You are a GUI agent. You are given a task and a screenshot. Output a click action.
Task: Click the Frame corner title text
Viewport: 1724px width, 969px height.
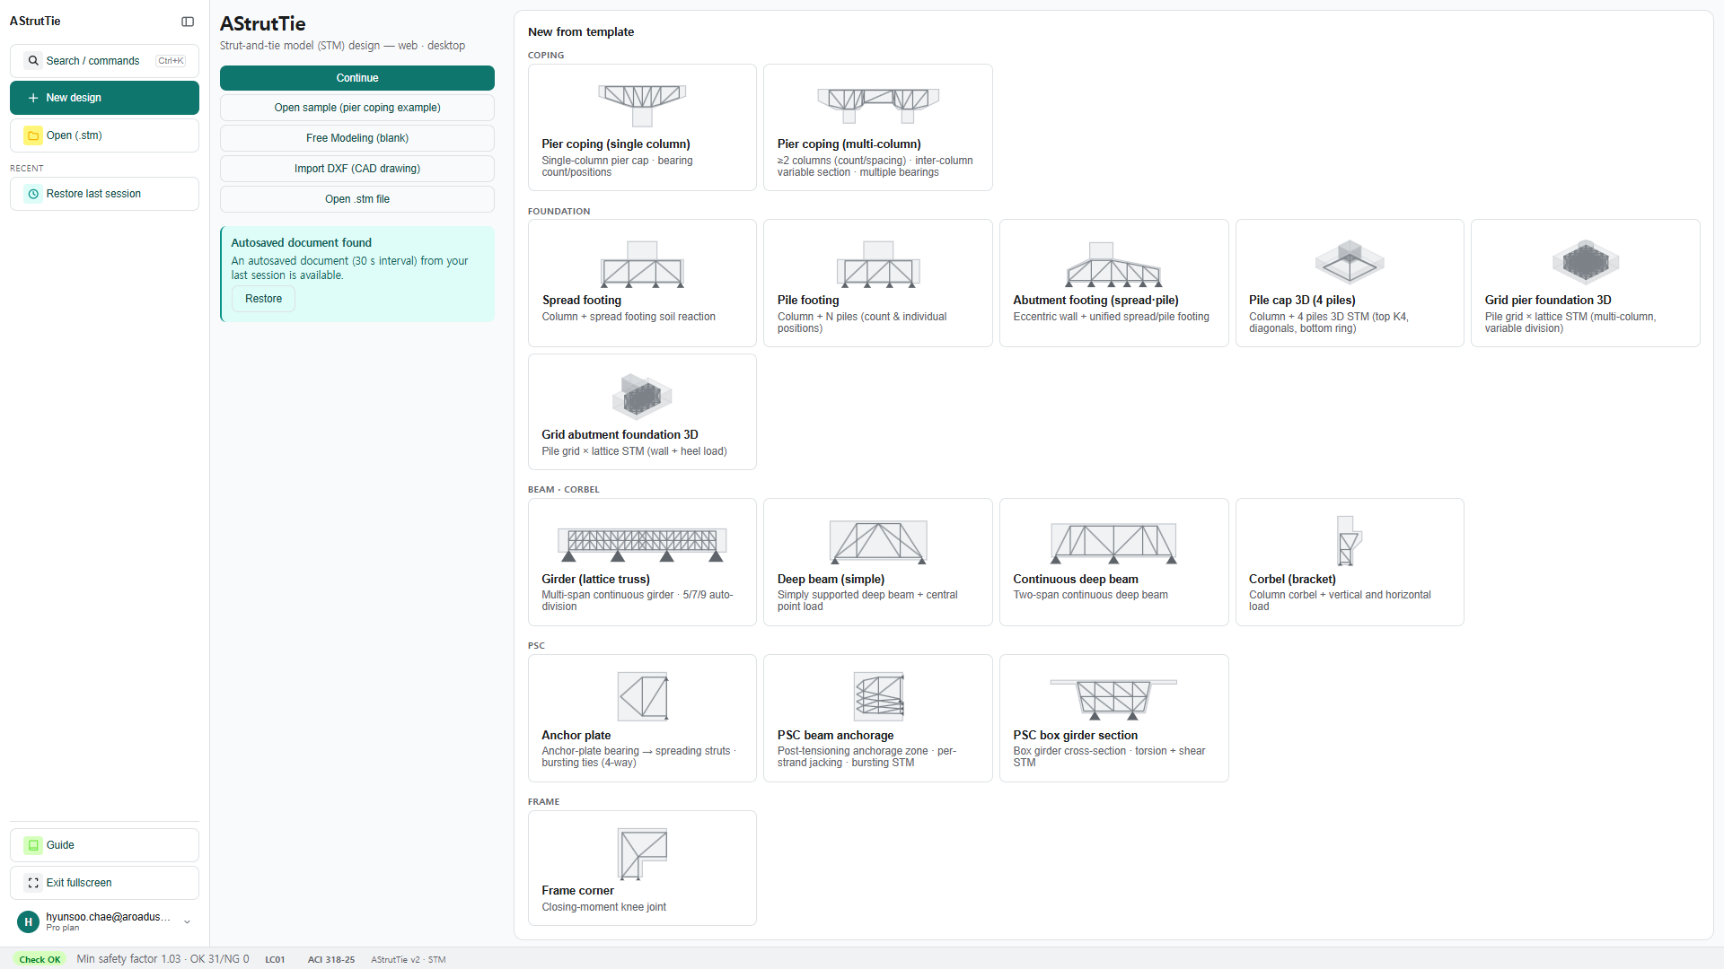[578, 890]
